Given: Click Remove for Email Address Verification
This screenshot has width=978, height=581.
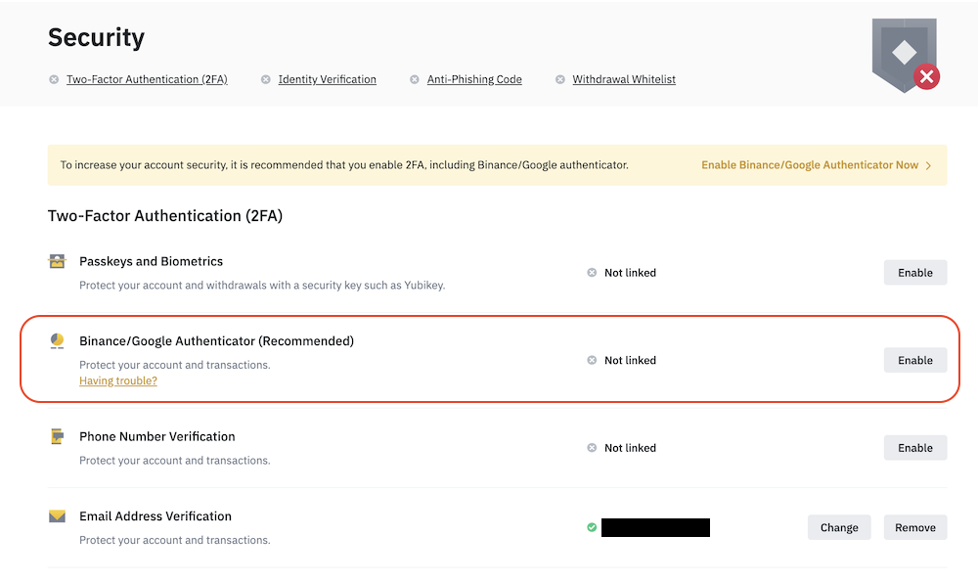Looking at the screenshot, I should (x=915, y=527).
